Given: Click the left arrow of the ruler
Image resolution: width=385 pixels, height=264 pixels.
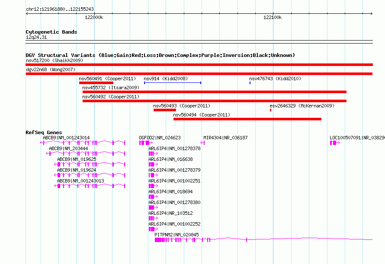Looking at the screenshot, I should pyautogui.click(x=27, y=14).
